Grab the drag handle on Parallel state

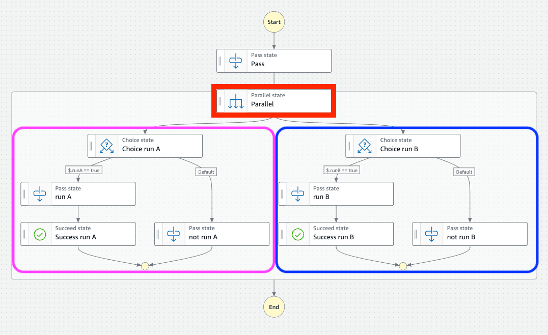[220, 101]
